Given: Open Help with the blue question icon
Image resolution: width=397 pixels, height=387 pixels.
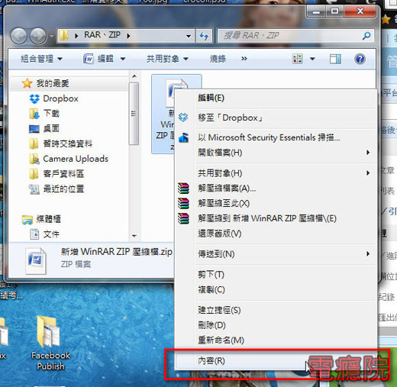Looking at the screenshot, I should tap(360, 59).
